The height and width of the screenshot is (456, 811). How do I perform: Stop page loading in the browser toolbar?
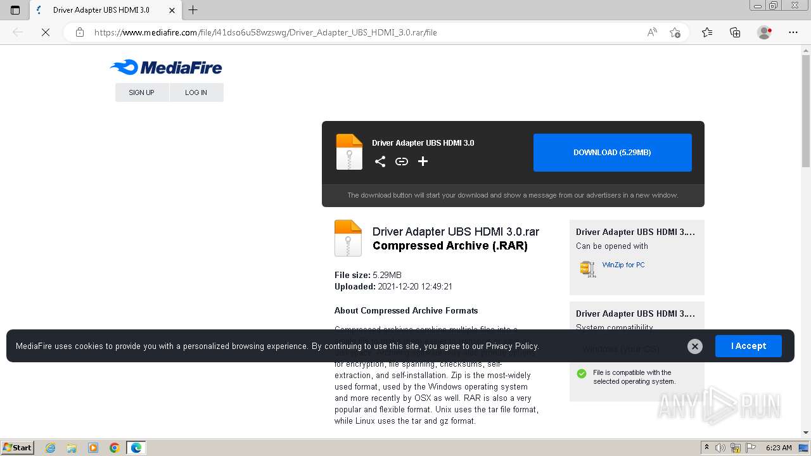(46, 32)
